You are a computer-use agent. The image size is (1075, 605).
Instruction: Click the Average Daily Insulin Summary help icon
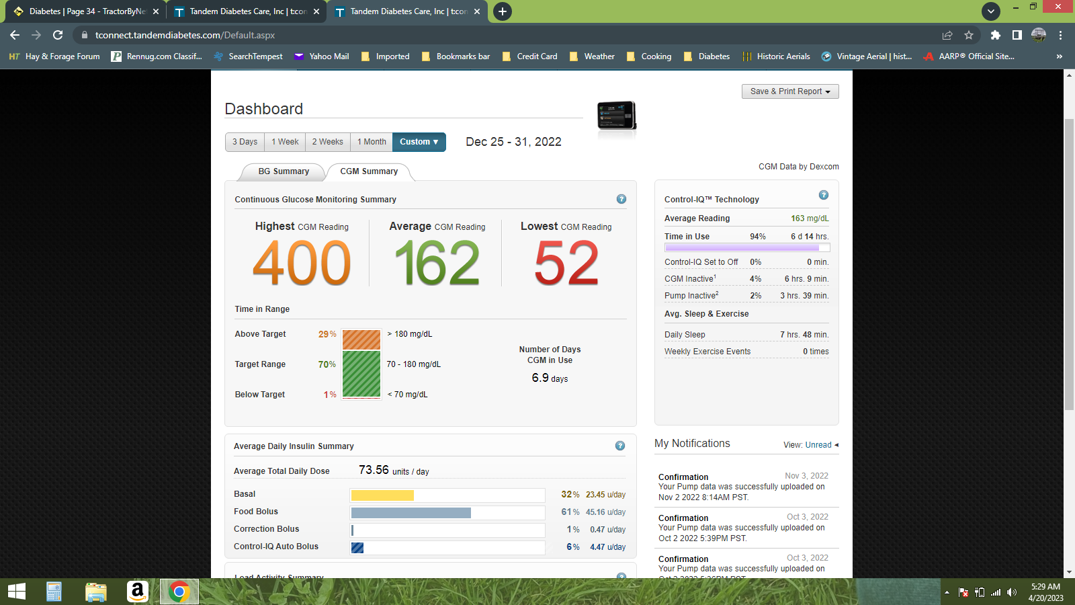click(619, 446)
